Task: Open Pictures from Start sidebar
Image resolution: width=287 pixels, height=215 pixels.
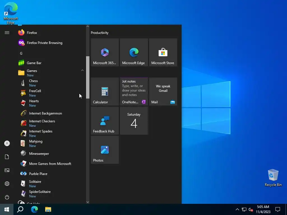Action: (7, 170)
